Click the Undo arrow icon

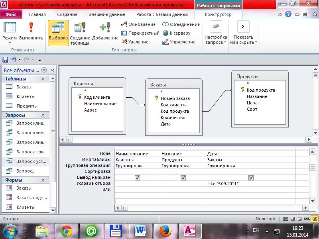[x=14, y=59]
